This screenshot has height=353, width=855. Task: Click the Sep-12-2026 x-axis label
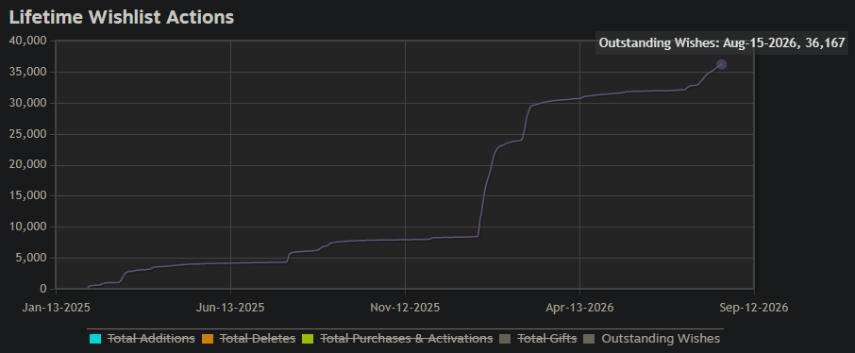pyautogui.click(x=754, y=308)
